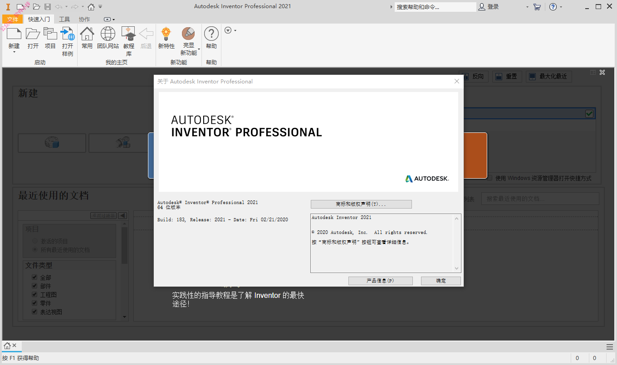Open the 项目 (Projects) ribbon icon

[50, 34]
